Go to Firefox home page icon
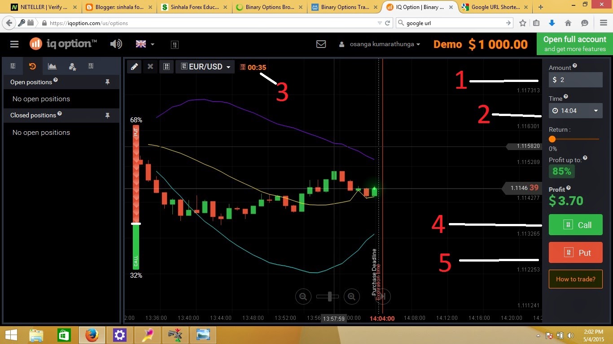Image resolution: width=613 pixels, height=344 pixels. 568,23
